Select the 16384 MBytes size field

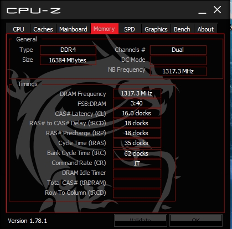coord(68,60)
